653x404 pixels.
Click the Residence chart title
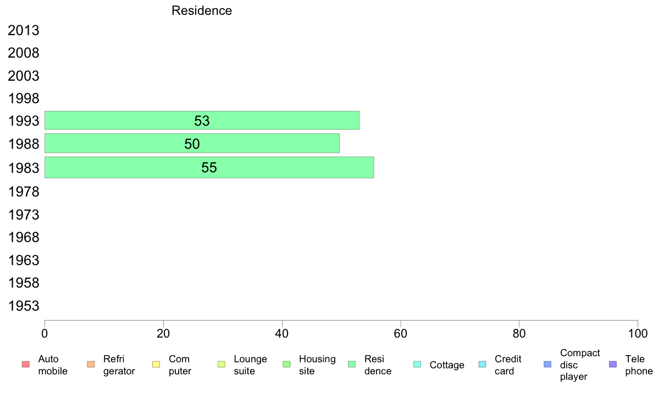click(202, 11)
